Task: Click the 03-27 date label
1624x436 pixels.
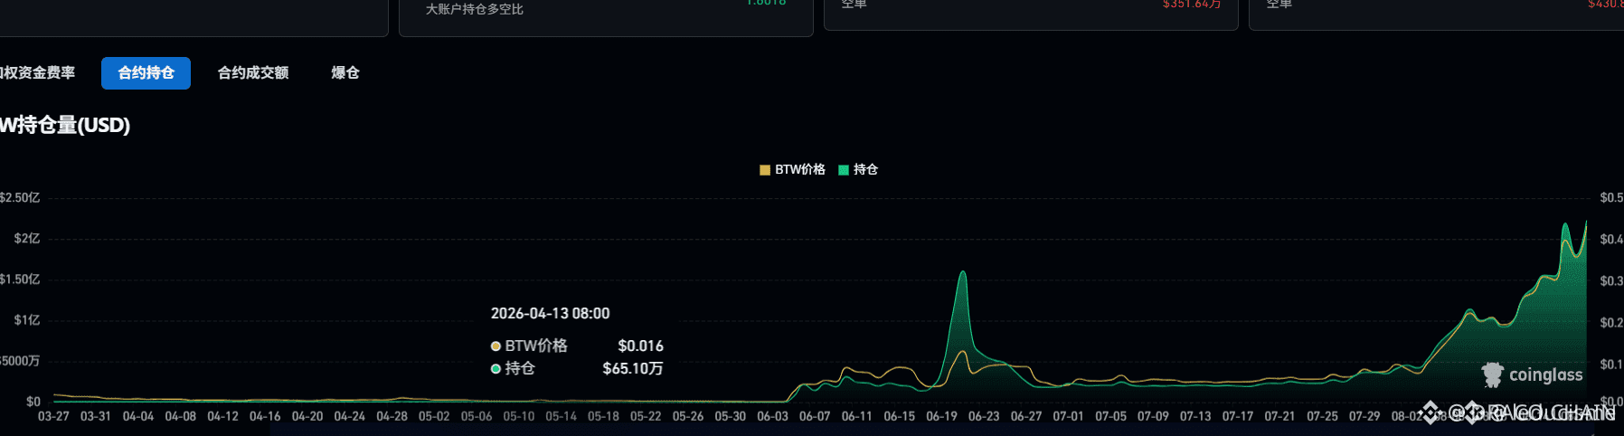Action: tap(53, 416)
